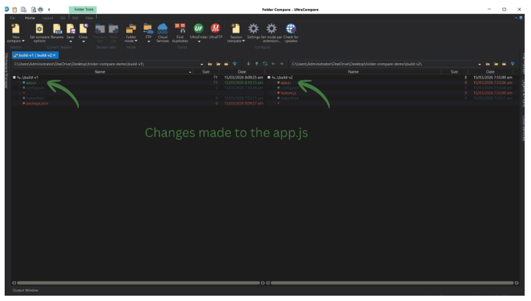Expand the right folder path dropdown
The height and width of the screenshot is (301, 531).
480,64
